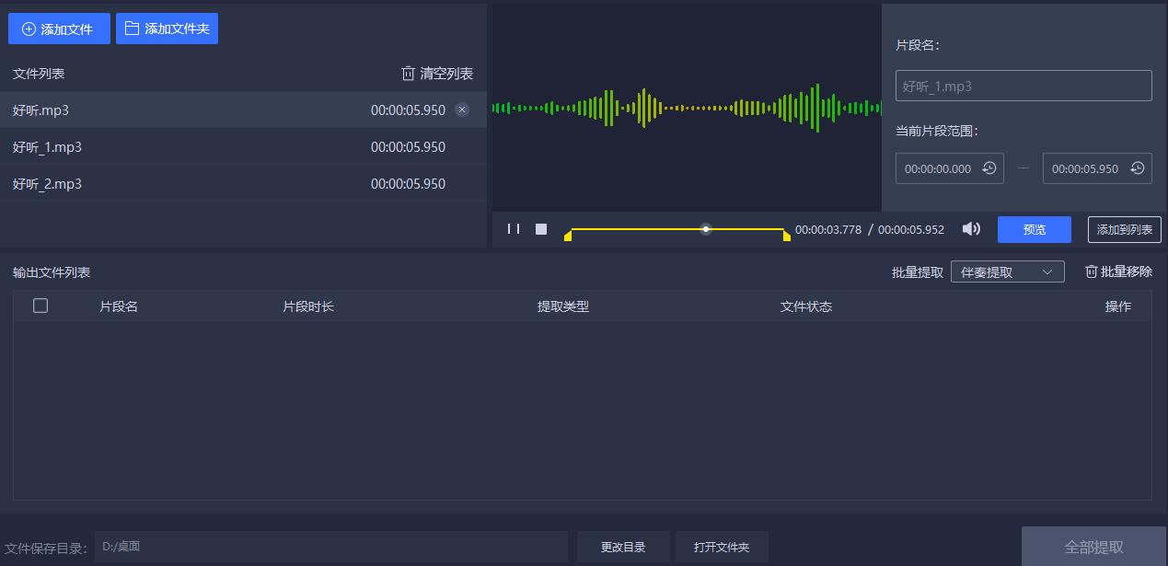Image resolution: width=1168 pixels, height=566 pixels.
Task: Click the 片段名 name input field
Action: tap(1023, 85)
